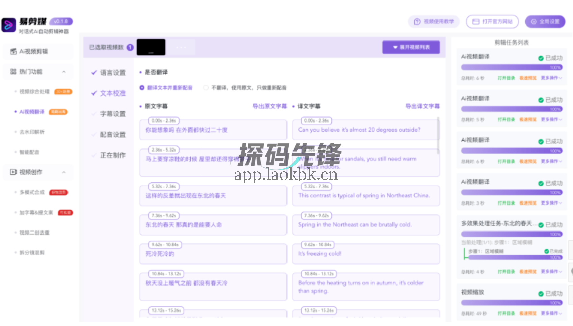Screen dimensions: 573x326
Task: Collapse the 视频创作 section
Action: coord(64,172)
